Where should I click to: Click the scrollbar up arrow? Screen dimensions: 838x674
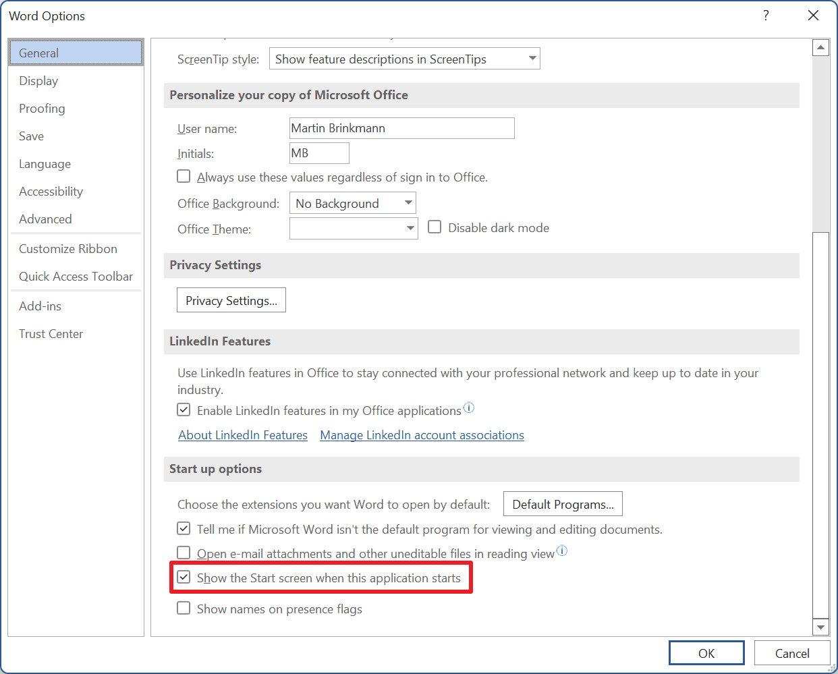(x=821, y=47)
